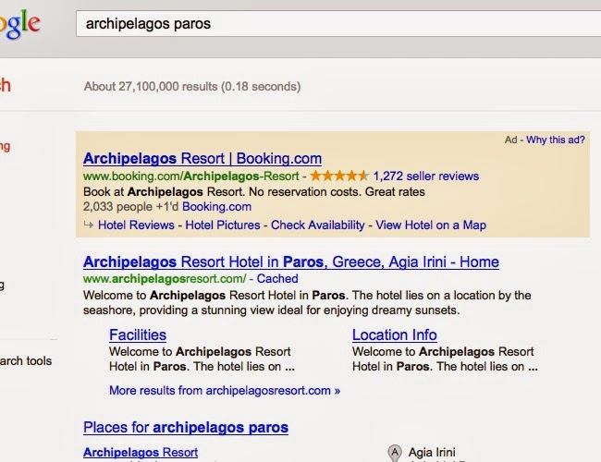Open Hotel Reviews sitelink

(136, 225)
